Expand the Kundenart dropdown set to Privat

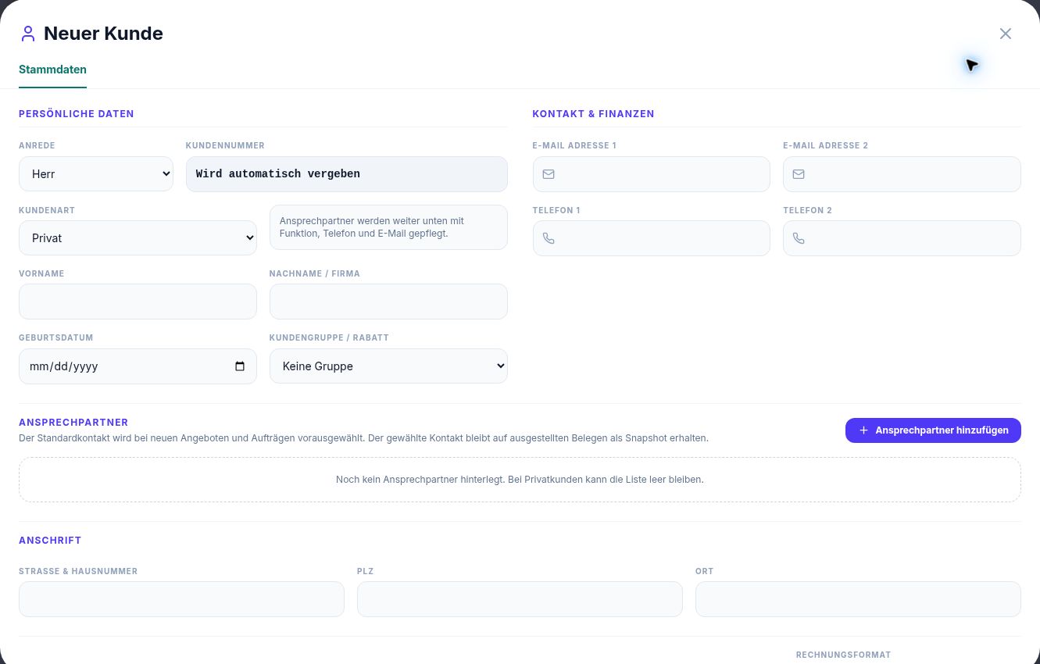tap(138, 238)
